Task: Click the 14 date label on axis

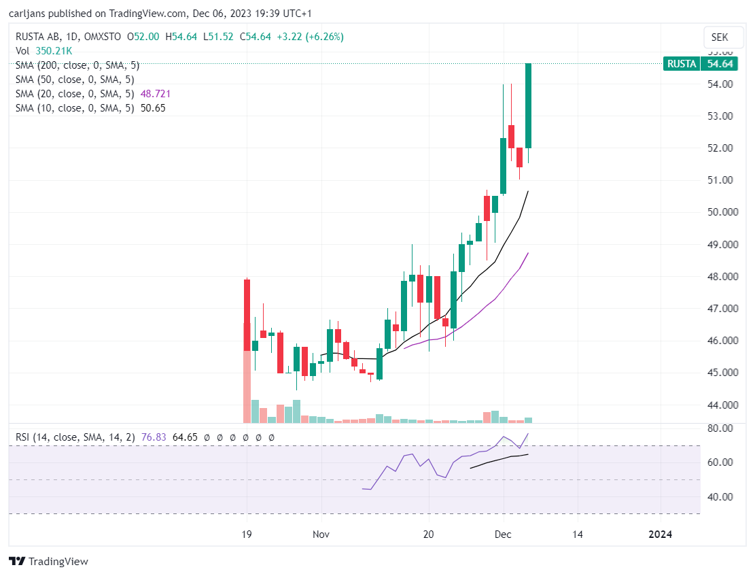Action: pos(578,534)
